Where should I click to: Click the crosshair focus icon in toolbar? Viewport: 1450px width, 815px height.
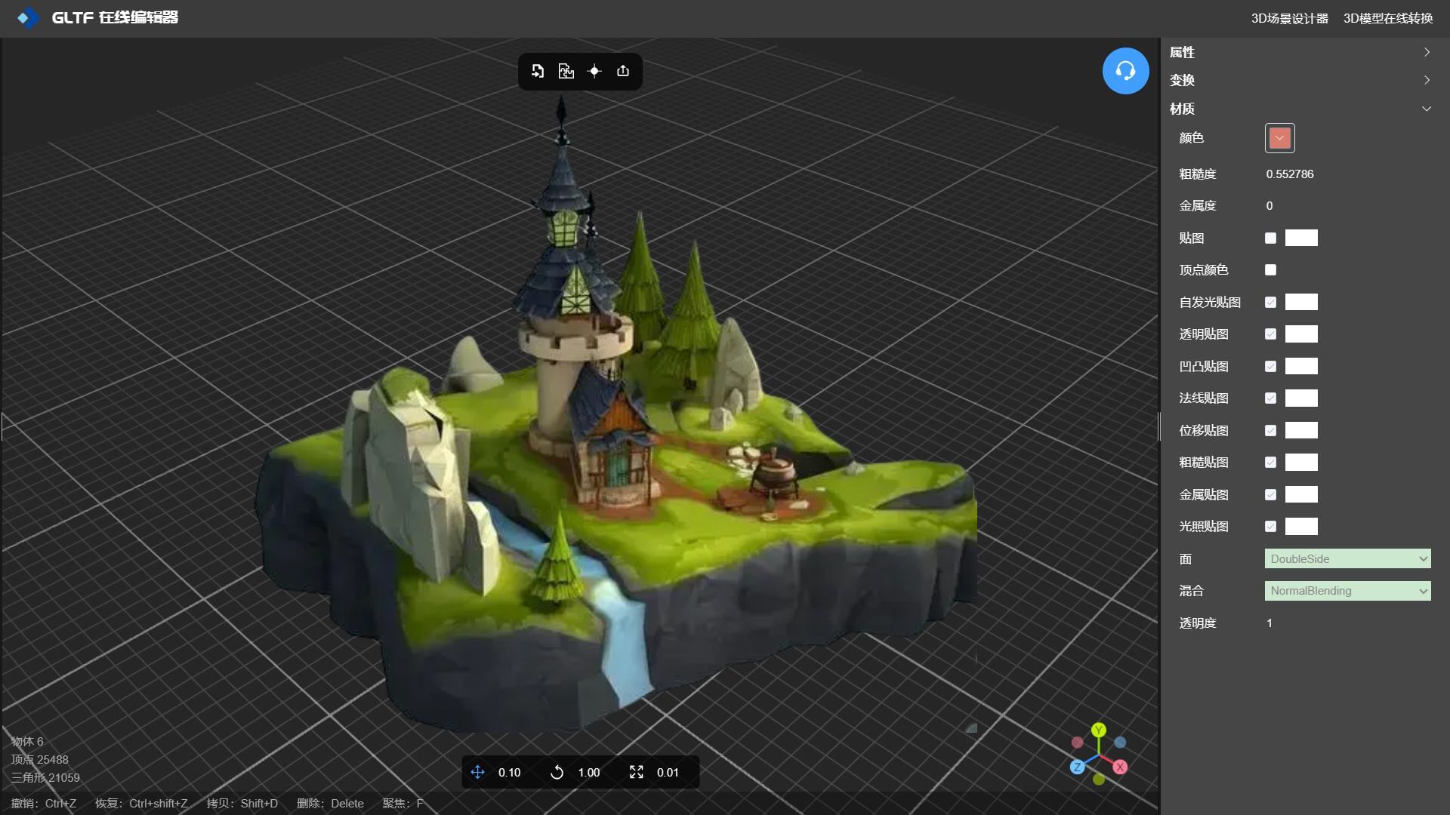(594, 71)
